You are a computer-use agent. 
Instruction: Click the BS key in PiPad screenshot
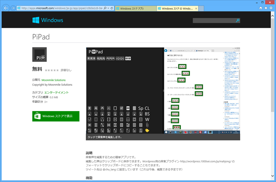[147, 114]
